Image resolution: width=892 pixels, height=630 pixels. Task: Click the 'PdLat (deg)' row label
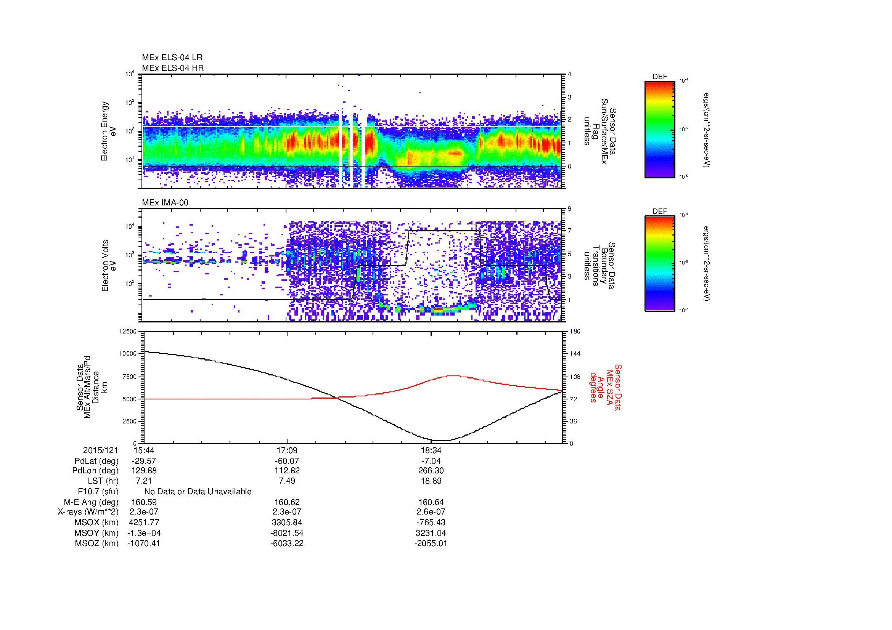96,461
